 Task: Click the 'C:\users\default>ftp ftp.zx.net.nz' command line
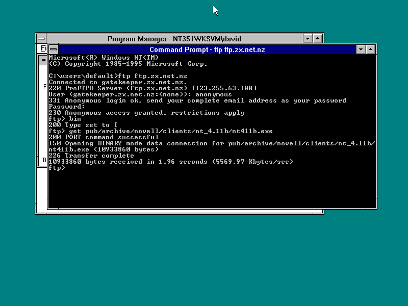[x=118, y=76]
